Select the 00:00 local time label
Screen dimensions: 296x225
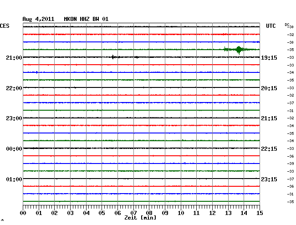tap(14, 149)
